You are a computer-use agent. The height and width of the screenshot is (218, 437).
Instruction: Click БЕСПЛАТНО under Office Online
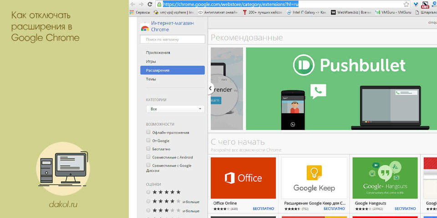click(264, 208)
